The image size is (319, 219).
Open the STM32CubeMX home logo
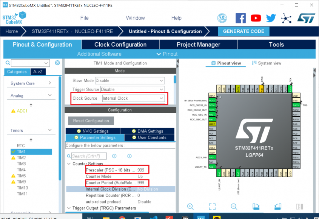[x=14, y=18]
